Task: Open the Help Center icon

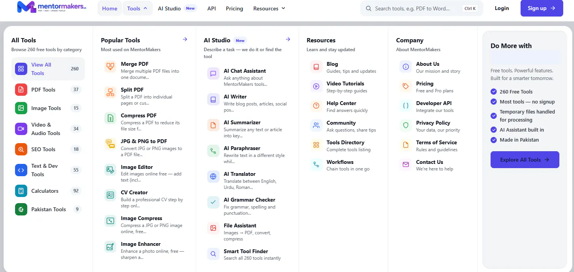Action: pos(316,106)
